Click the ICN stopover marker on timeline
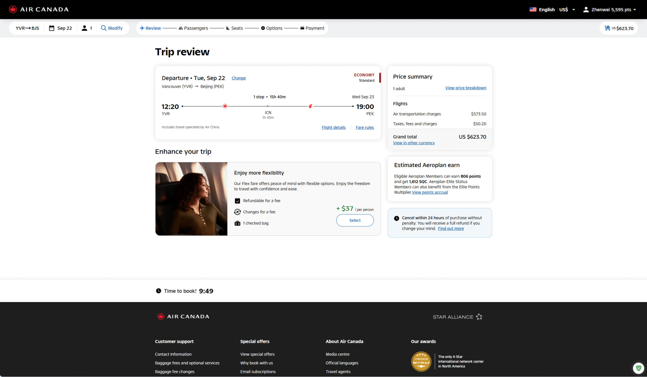 (x=268, y=106)
